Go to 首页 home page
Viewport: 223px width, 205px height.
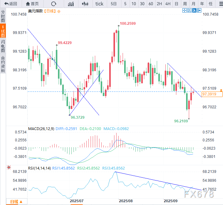(x=32, y=4)
